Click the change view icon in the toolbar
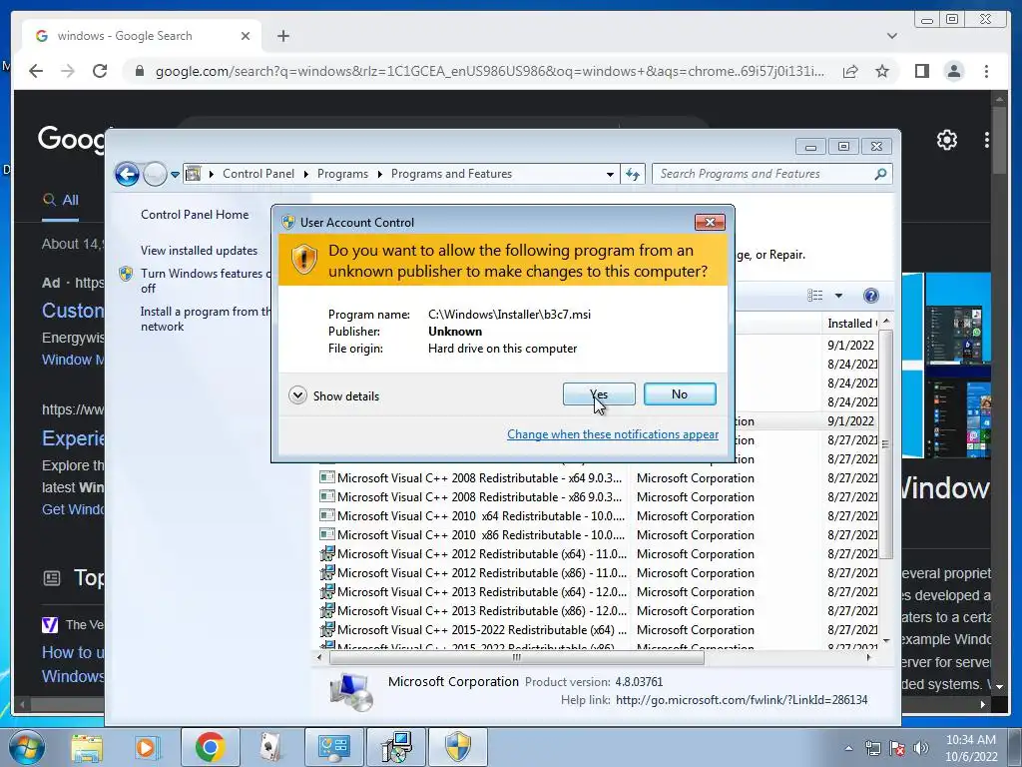The image size is (1022, 767). pos(814,296)
